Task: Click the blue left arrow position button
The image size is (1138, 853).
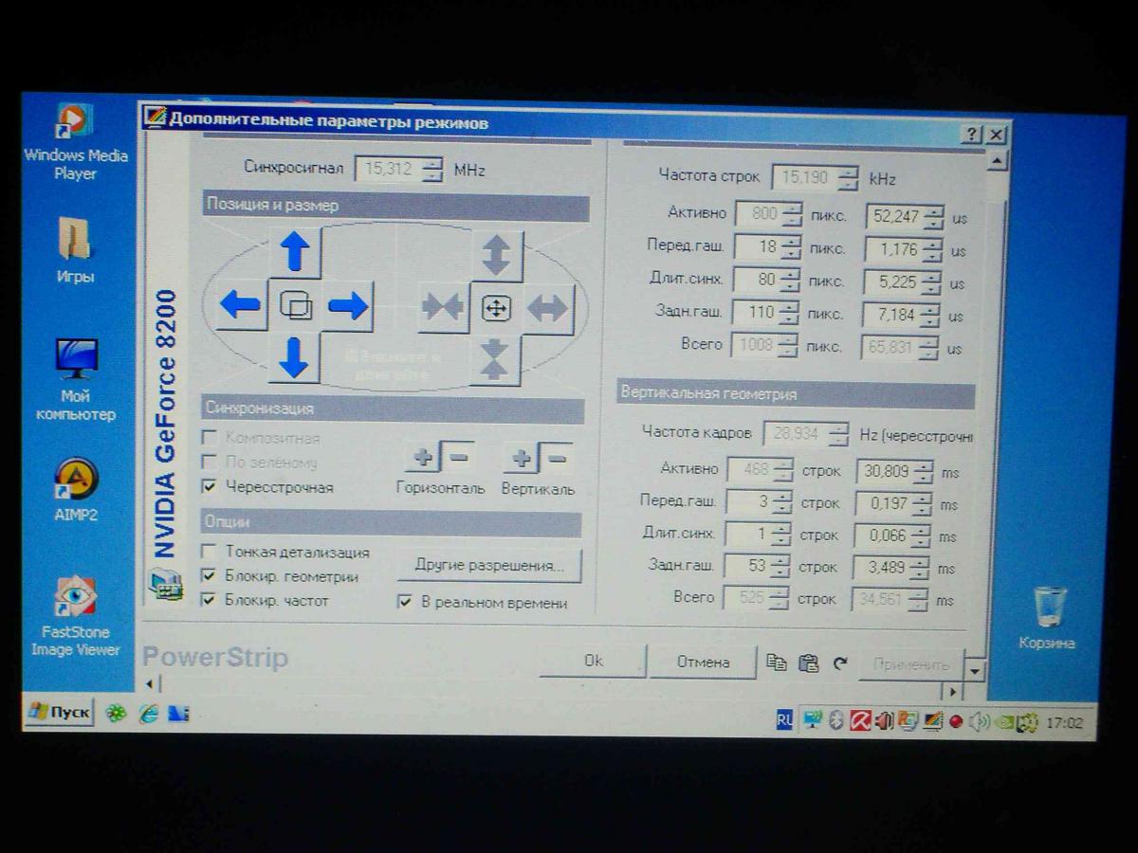Action: click(241, 305)
